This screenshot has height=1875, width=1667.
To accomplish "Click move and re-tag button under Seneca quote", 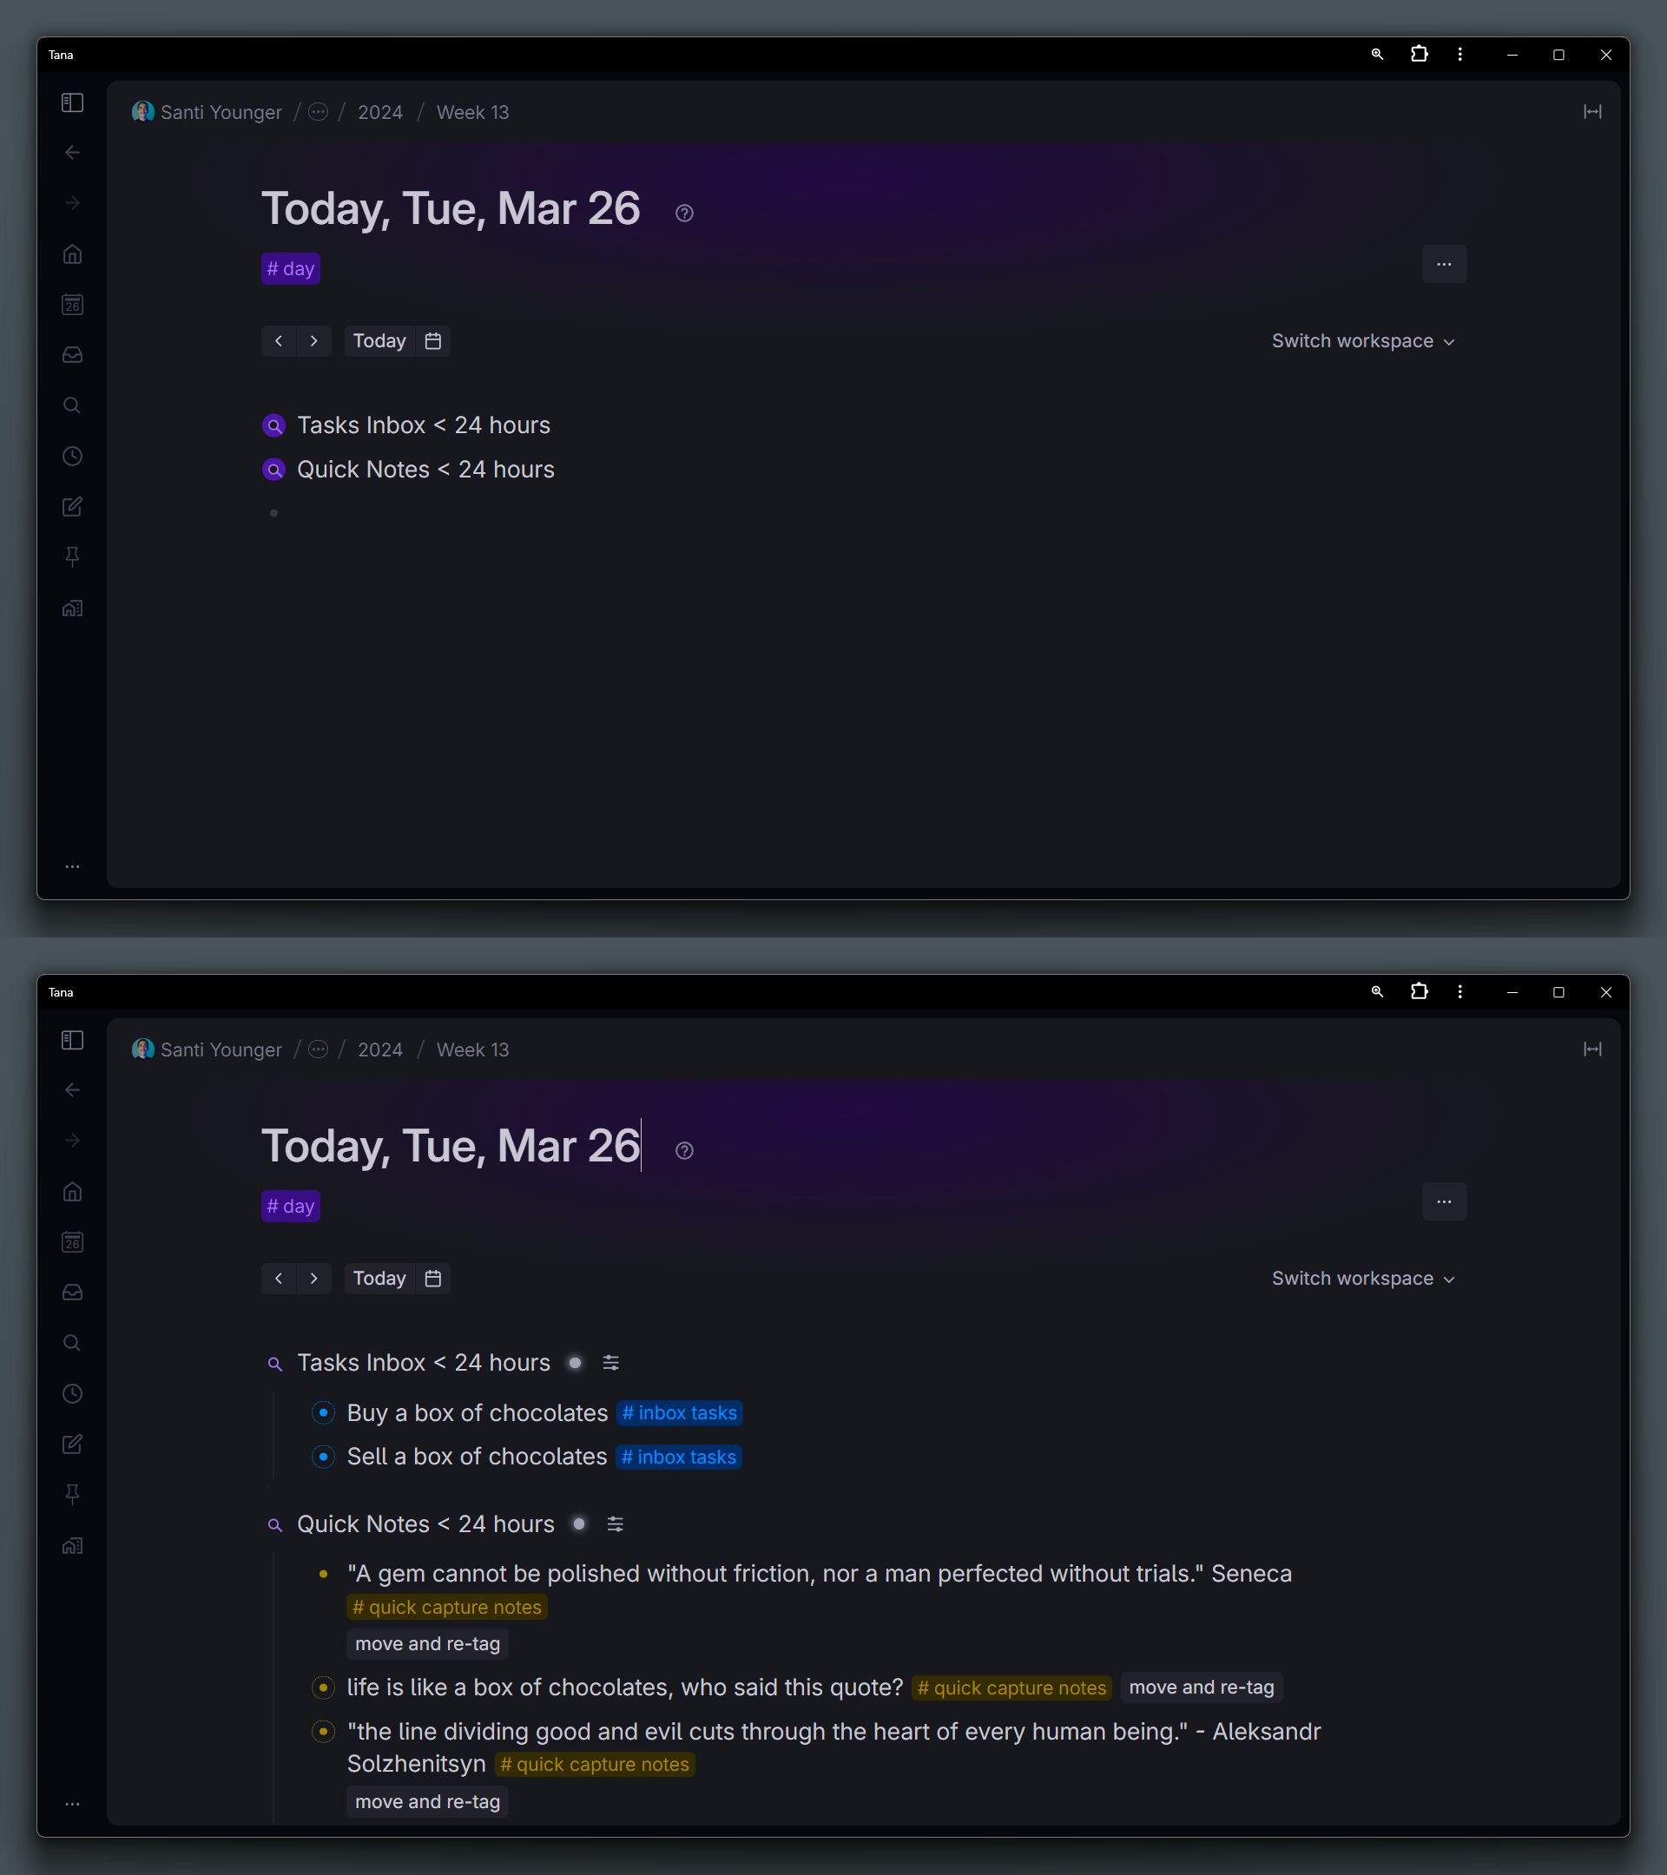I will [427, 1644].
